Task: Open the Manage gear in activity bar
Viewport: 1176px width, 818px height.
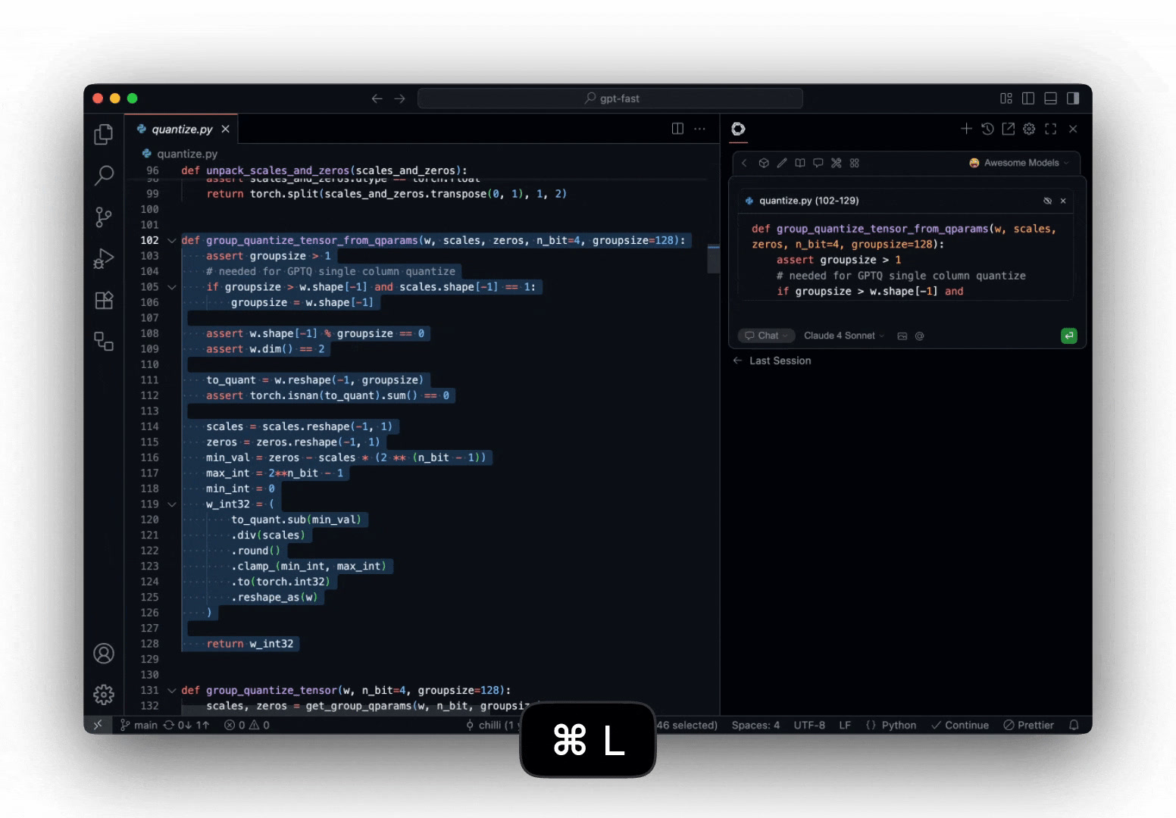Action: click(x=104, y=694)
